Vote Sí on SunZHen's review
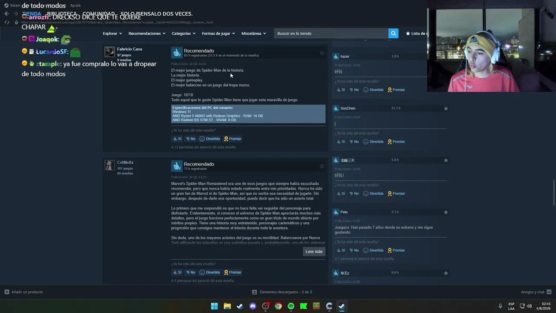 341,142
